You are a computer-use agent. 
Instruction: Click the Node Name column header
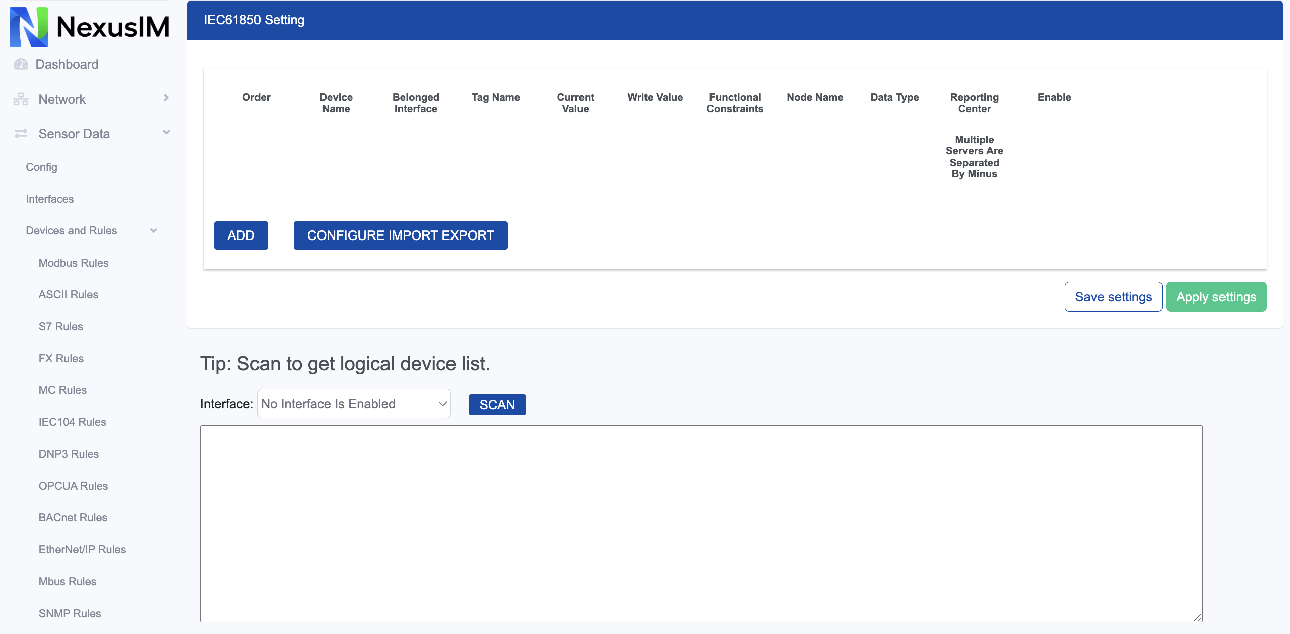click(x=815, y=97)
